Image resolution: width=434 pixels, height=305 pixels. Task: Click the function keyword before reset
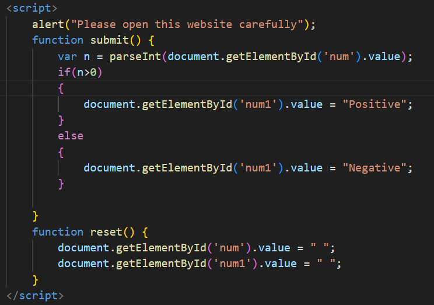58,232
